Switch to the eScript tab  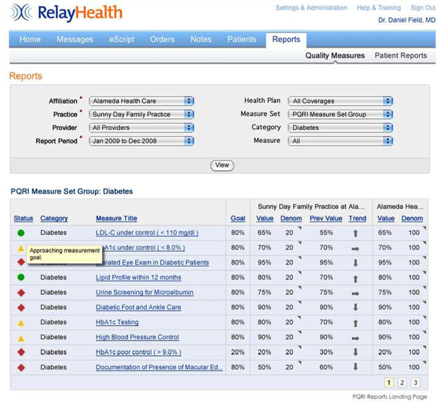(122, 39)
